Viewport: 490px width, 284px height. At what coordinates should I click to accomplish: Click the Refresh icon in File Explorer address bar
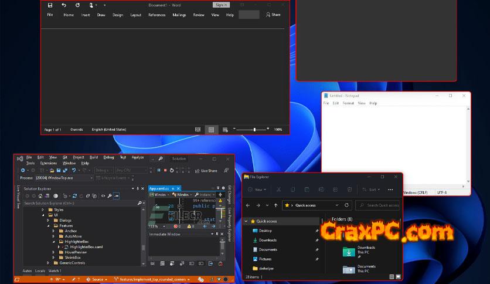[x=346, y=205]
